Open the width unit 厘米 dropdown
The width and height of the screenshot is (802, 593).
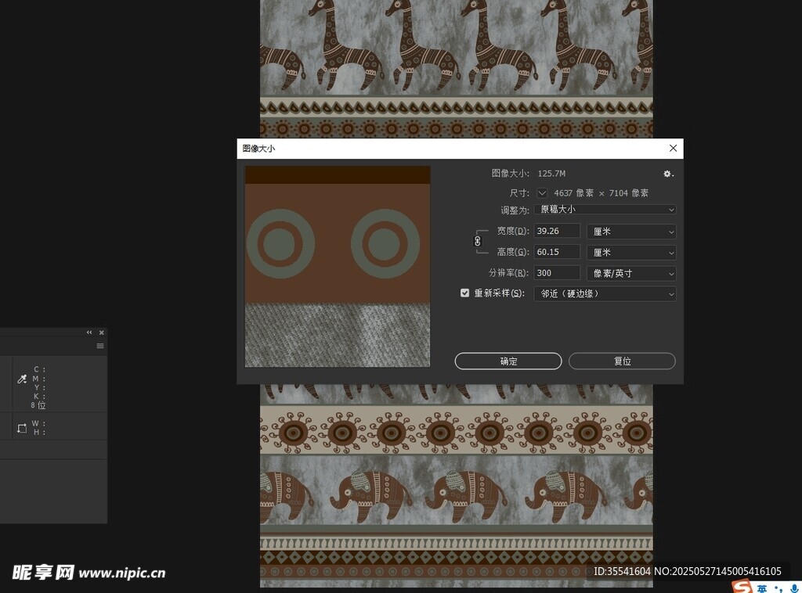click(631, 232)
